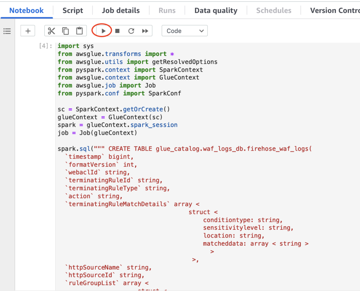The image size is (360, 291).
Task: Click 'matcheddata: array < string >' line
Action: coord(256,243)
